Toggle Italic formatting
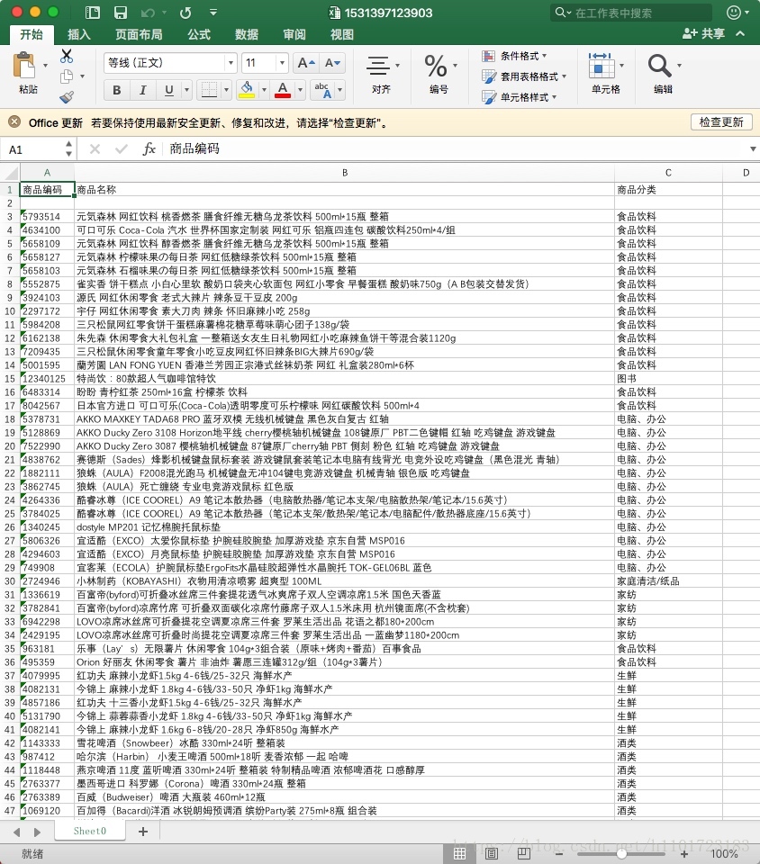Viewport: 760px width, 864px height. pos(143,90)
